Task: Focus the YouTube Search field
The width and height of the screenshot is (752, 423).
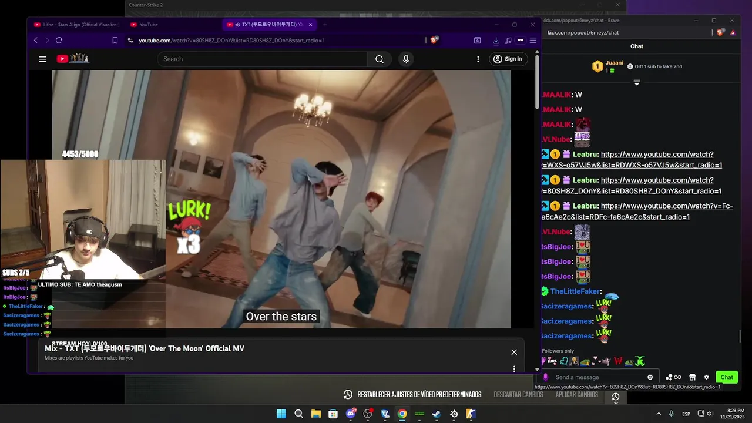Action: tap(262, 59)
